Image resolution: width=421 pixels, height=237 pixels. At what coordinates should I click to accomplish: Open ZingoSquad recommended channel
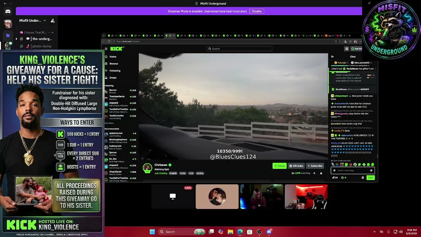(x=120, y=173)
